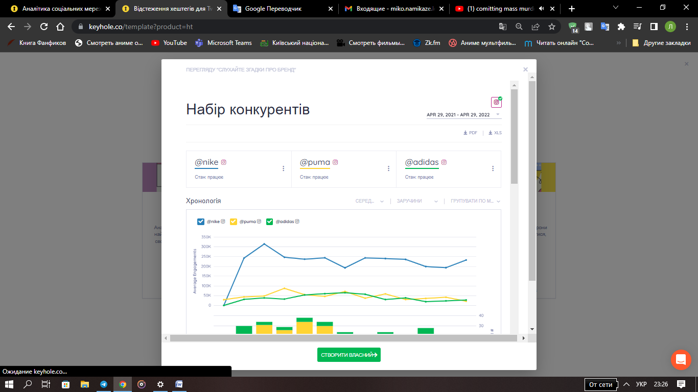Click the zoom magnifier icon in address bar
This screenshot has width=698, height=392.
tap(519, 27)
